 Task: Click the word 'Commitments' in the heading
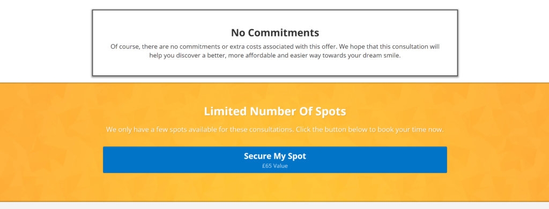coord(289,33)
